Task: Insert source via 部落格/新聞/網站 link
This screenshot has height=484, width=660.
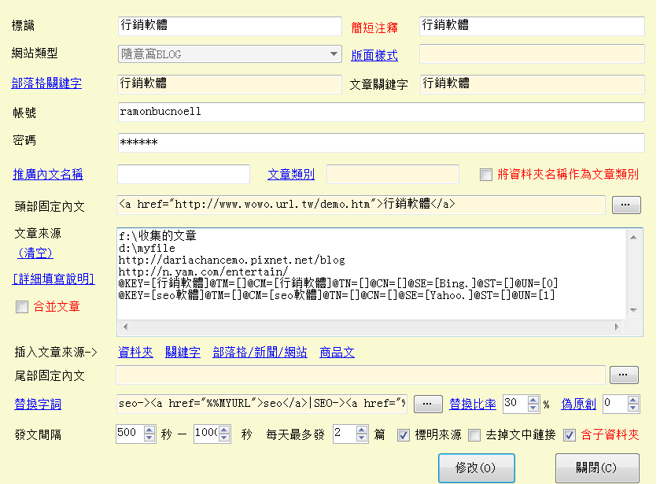Action: coord(260,353)
